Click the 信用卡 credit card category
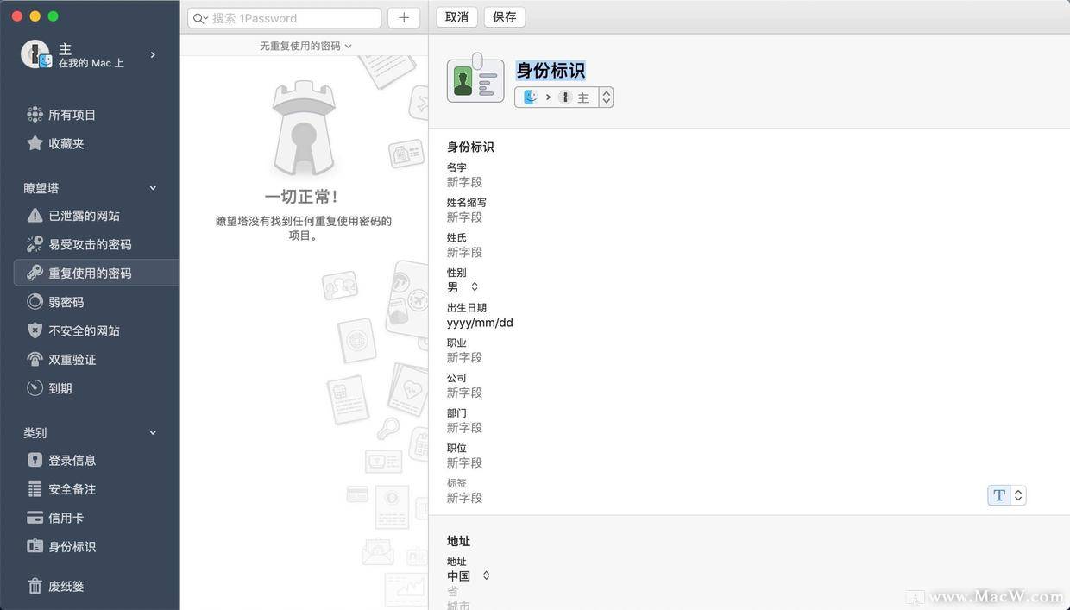 tap(66, 518)
